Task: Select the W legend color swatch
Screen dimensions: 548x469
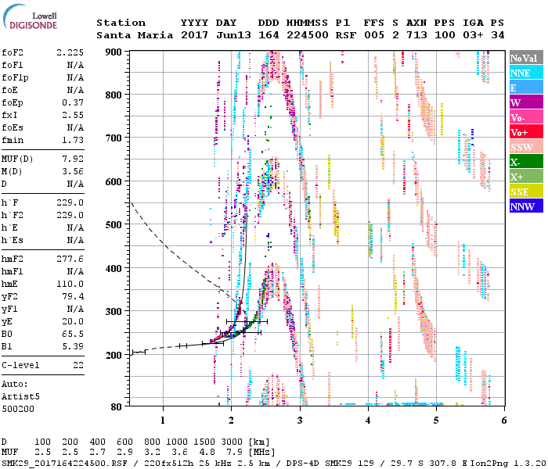Action: pyautogui.click(x=526, y=102)
